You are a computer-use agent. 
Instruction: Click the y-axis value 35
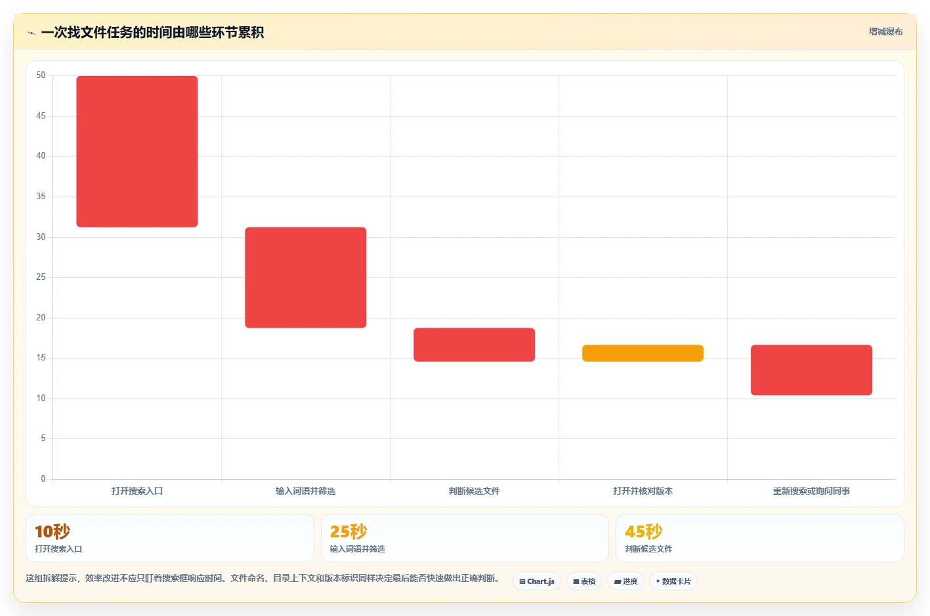(x=41, y=197)
